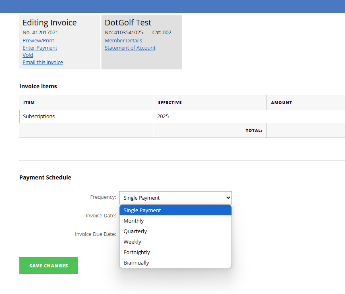Click the 2025 effective value cell
The width and height of the screenshot is (345, 294).
pos(163,117)
